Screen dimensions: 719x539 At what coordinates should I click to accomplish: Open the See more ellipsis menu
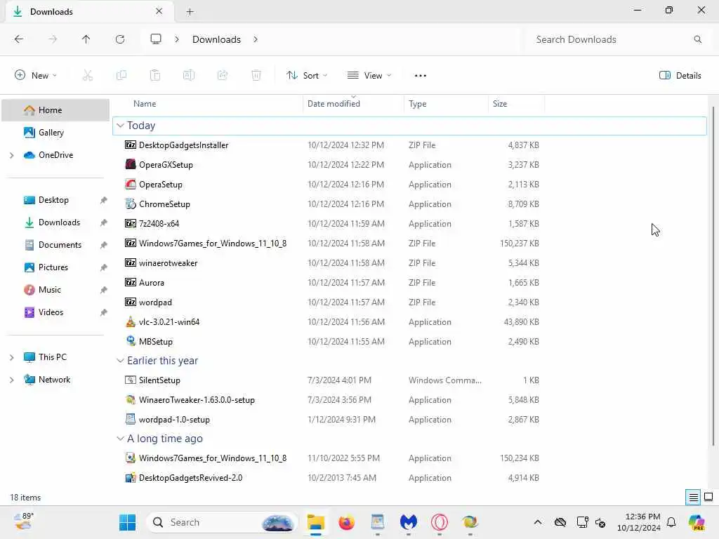pos(421,76)
